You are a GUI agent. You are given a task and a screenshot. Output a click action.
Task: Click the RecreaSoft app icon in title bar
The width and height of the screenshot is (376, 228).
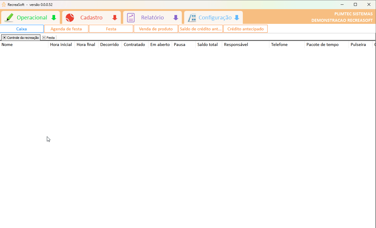4,4
